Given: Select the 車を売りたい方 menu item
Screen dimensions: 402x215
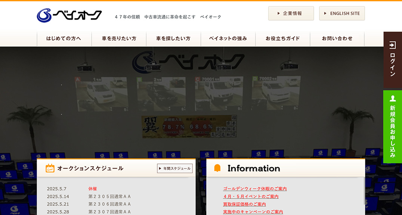Looking at the screenshot, I should (x=119, y=39).
